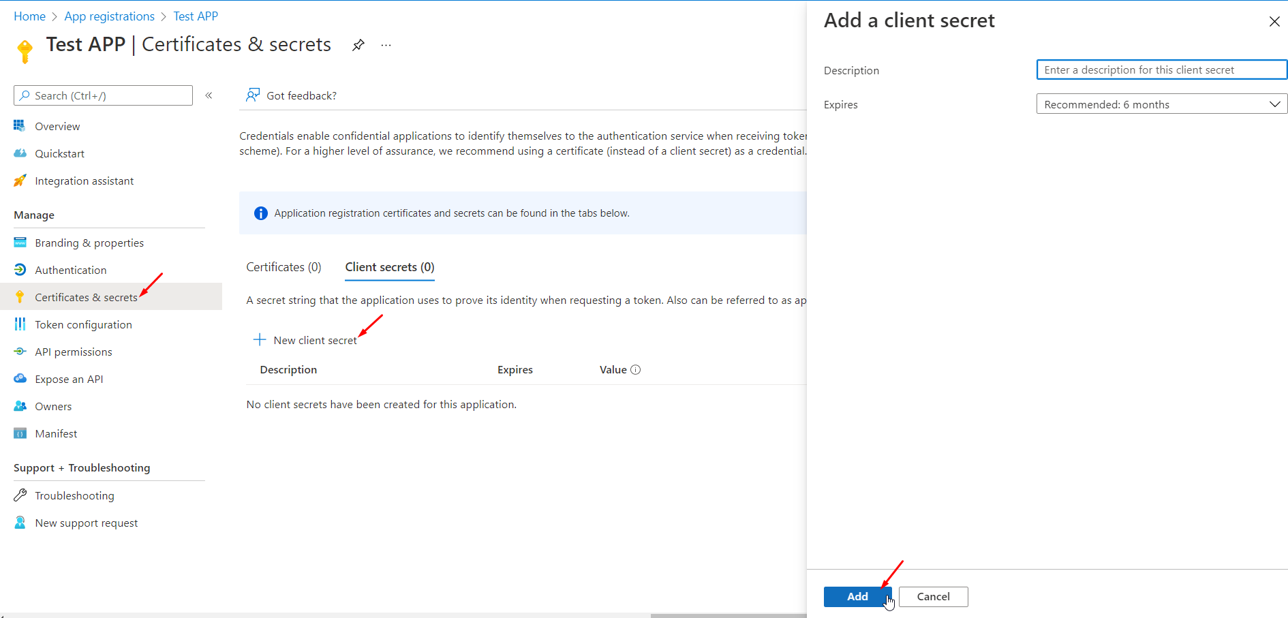This screenshot has height=618, width=1288.
Task: Close the Add a client secret panel
Action: click(1274, 21)
